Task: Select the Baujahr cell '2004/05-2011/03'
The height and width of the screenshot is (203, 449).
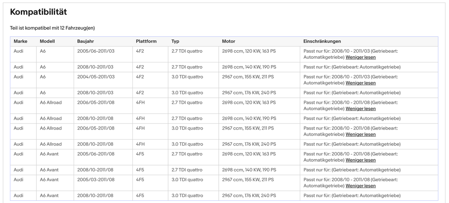Action: 96,77
